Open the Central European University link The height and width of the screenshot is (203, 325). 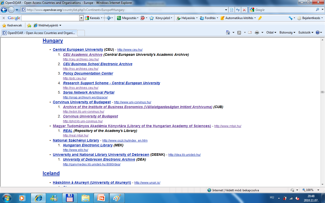(78, 50)
